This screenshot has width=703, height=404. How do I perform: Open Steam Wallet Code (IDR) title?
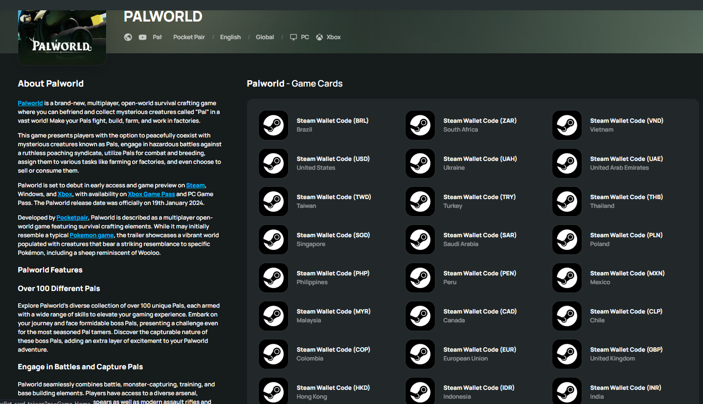(x=479, y=388)
